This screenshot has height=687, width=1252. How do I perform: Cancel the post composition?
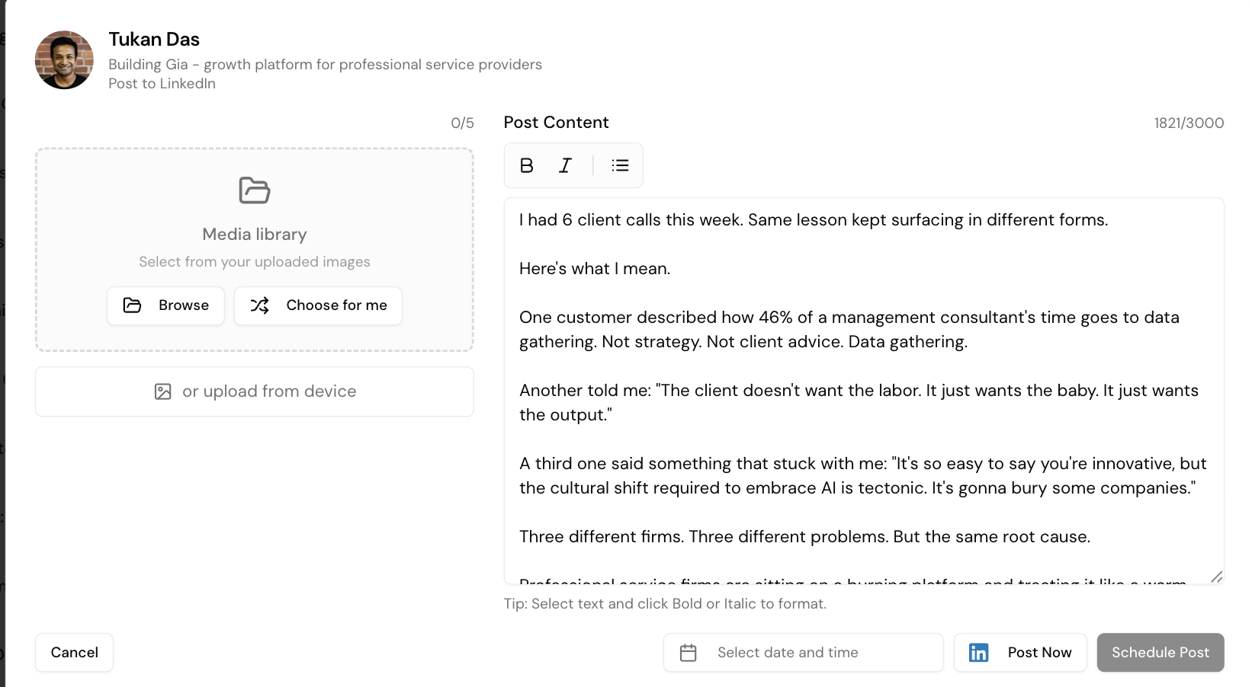tap(74, 652)
